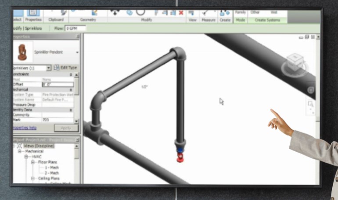Viewport: 338px width, 200px height.
Task: Click the Properties panel scroll up arrow
Action: (x=76, y=75)
